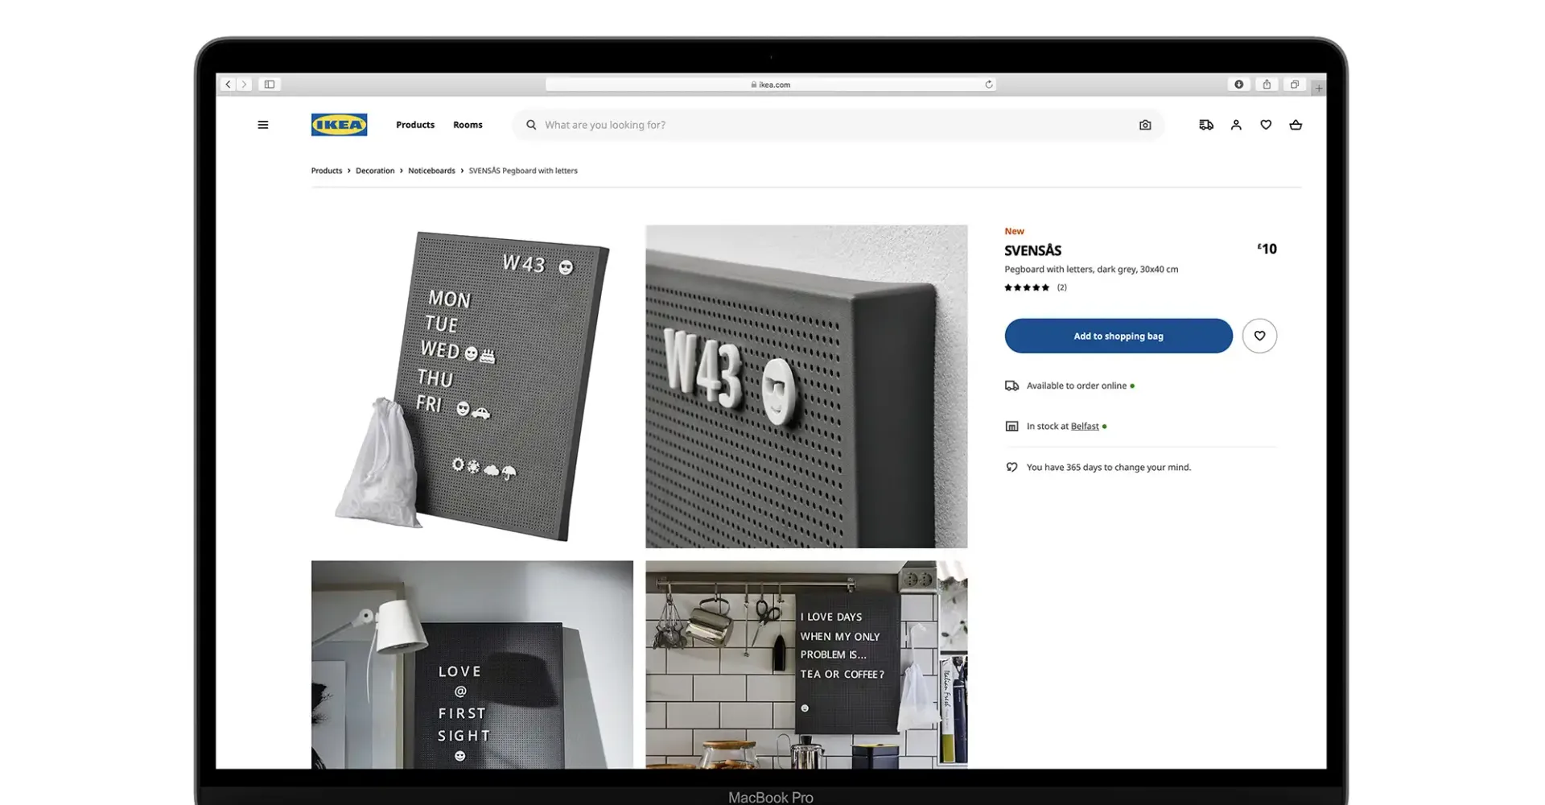This screenshot has width=1545, height=805.
Task: Go to Decoration breadcrumb
Action: tap(375, 171)
